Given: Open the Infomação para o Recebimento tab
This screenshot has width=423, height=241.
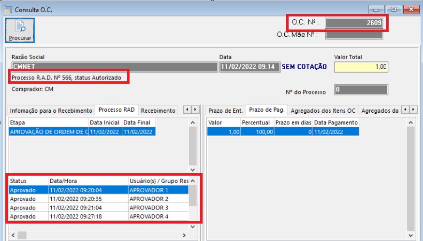Looking at the screenshot, I should (x=51, y=110).
